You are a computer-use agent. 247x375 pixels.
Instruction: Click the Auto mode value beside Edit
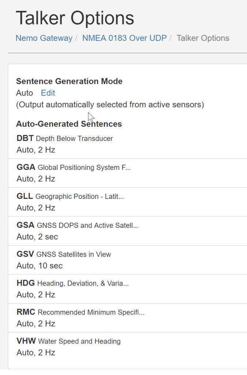[x=25, y=93]
